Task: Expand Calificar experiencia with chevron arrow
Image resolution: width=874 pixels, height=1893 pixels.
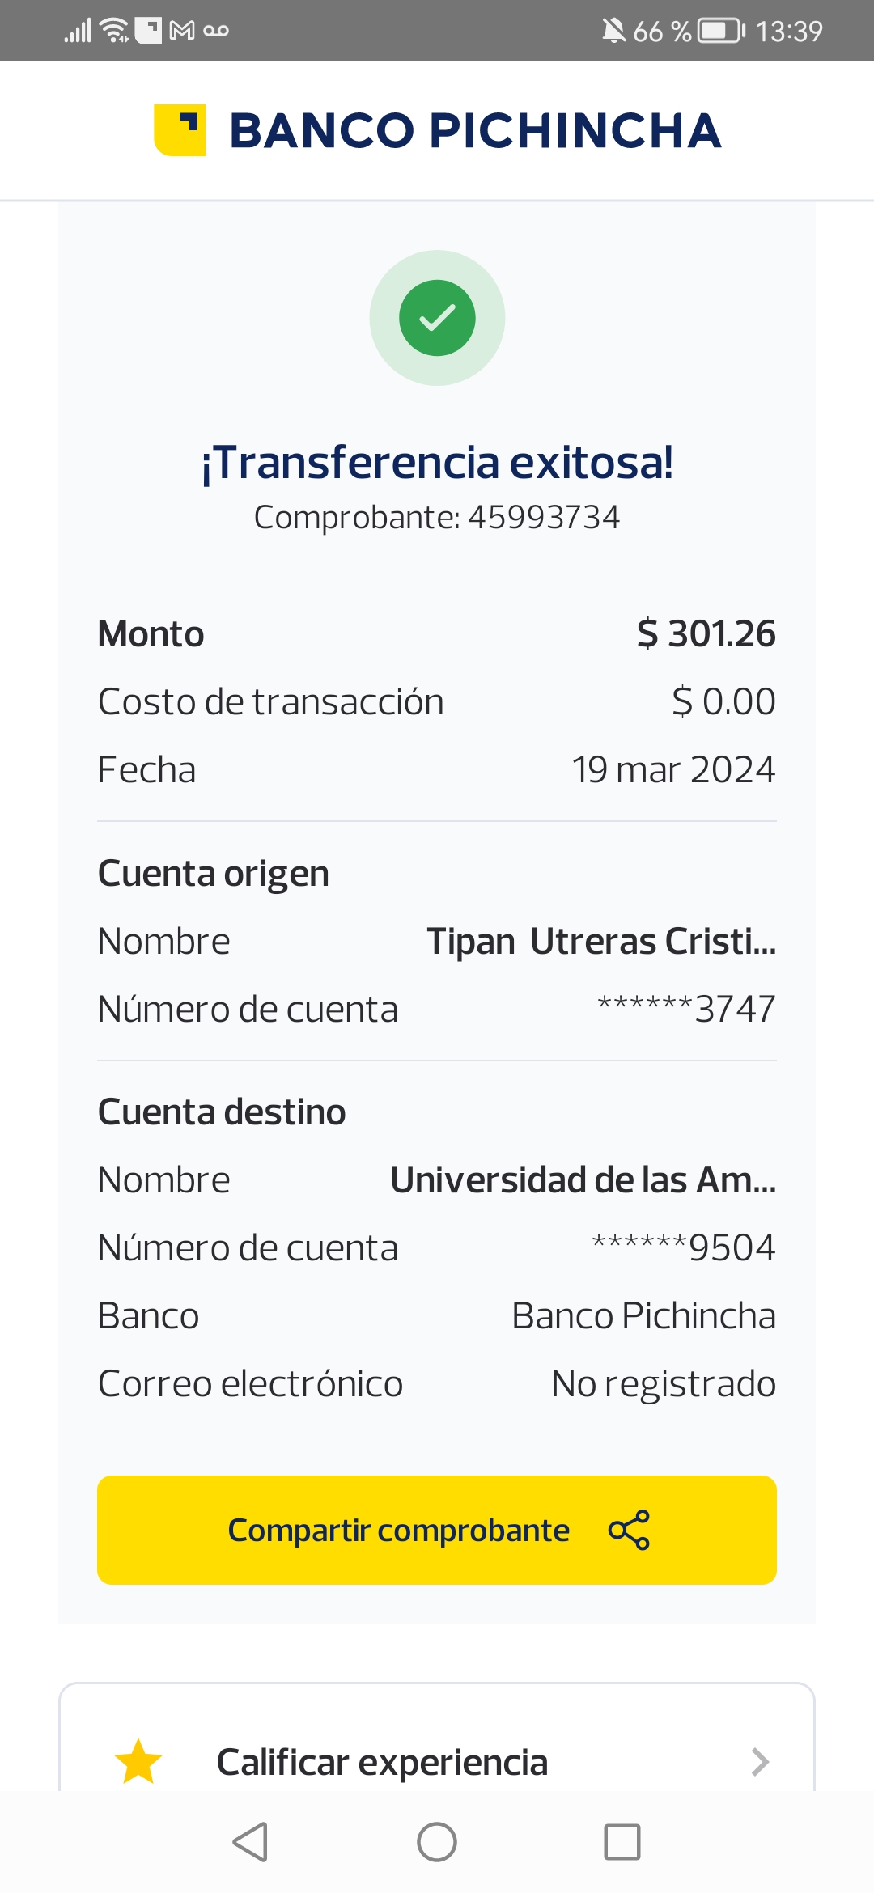Action: [759, 1762]
